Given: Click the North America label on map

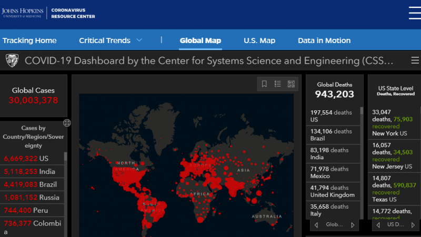Looking at the screenshot, I should pyautogui.click(x=127, y=166).
